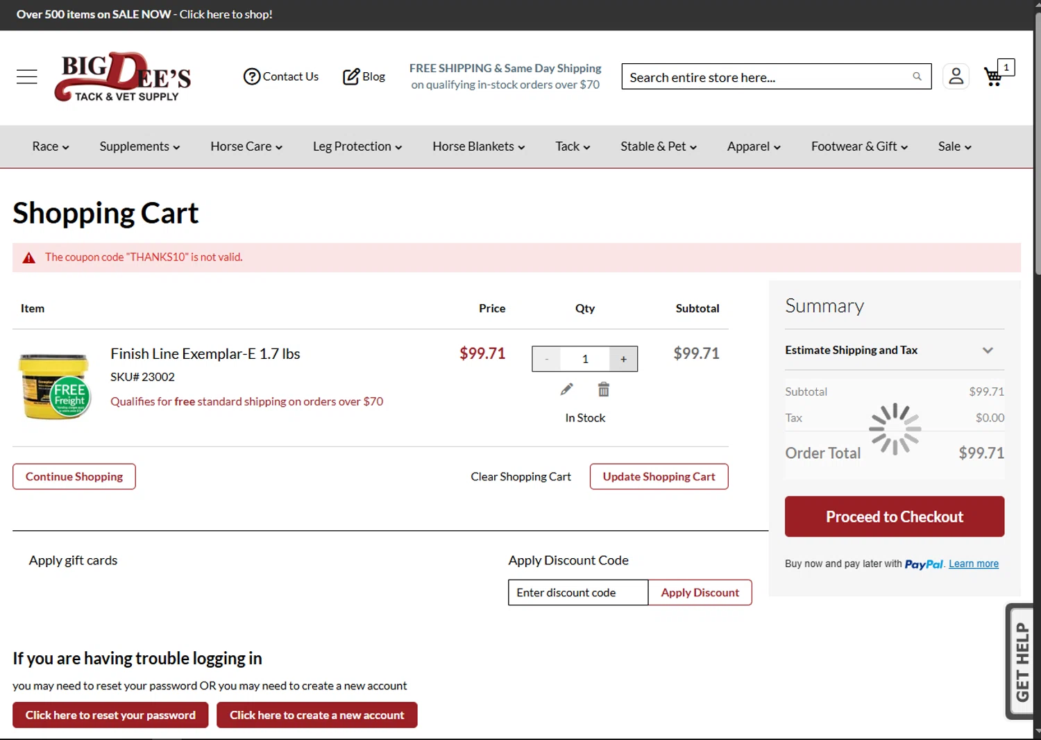The height and width of the screenshot is (740, 1041).
Task: Click the invalid coupon warning icon
Action: tap(28, 258)
